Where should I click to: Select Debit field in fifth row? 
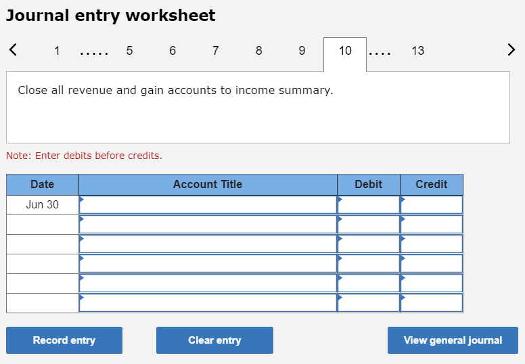(x=369, y=283)
